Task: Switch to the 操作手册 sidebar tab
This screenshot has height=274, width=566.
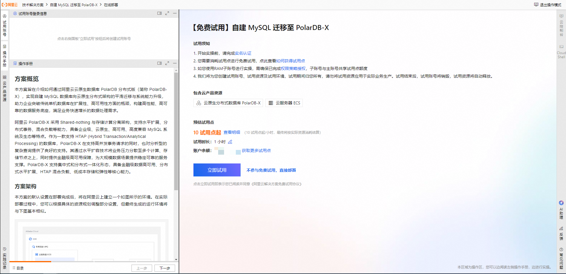Action: 4,56
